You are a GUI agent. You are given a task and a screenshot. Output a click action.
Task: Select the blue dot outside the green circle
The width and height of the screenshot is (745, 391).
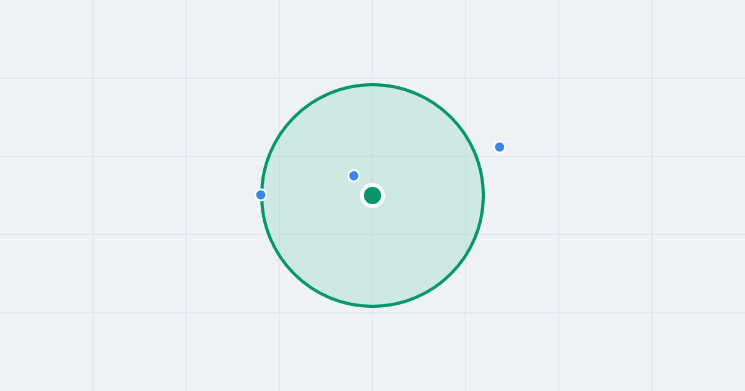[x=500, y=147]
